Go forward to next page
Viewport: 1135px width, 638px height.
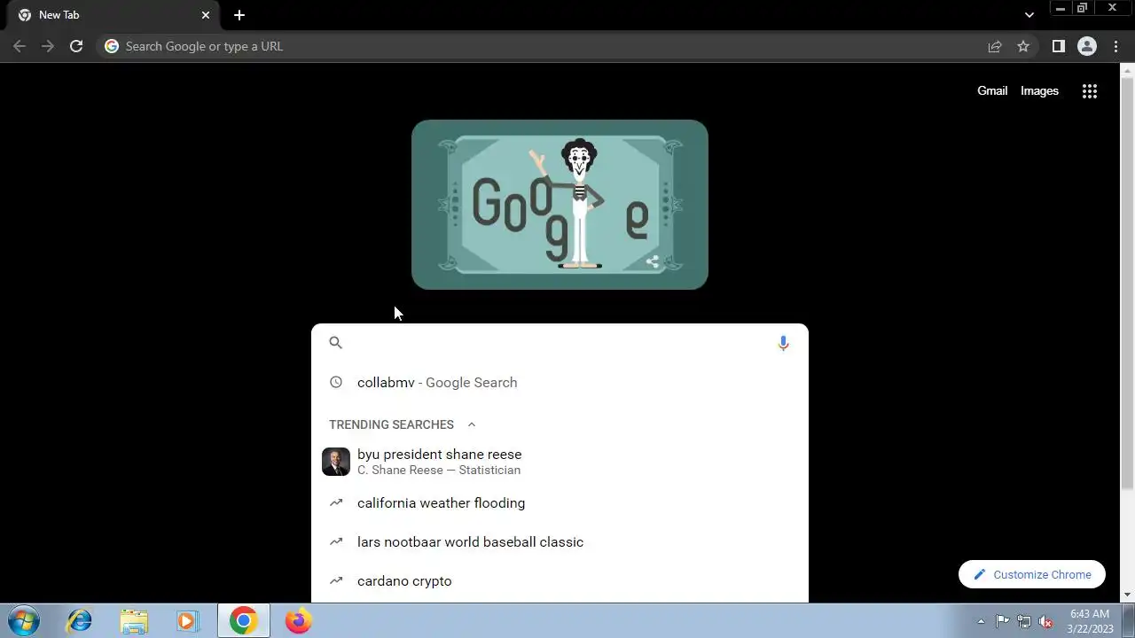48,46
